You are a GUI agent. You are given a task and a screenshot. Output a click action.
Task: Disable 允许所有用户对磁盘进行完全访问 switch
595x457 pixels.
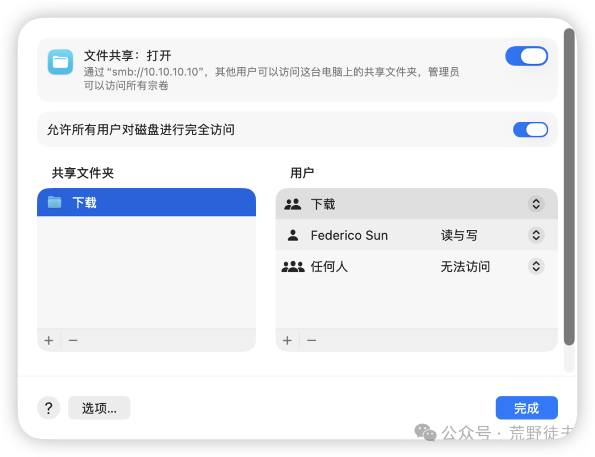[531, 130]
